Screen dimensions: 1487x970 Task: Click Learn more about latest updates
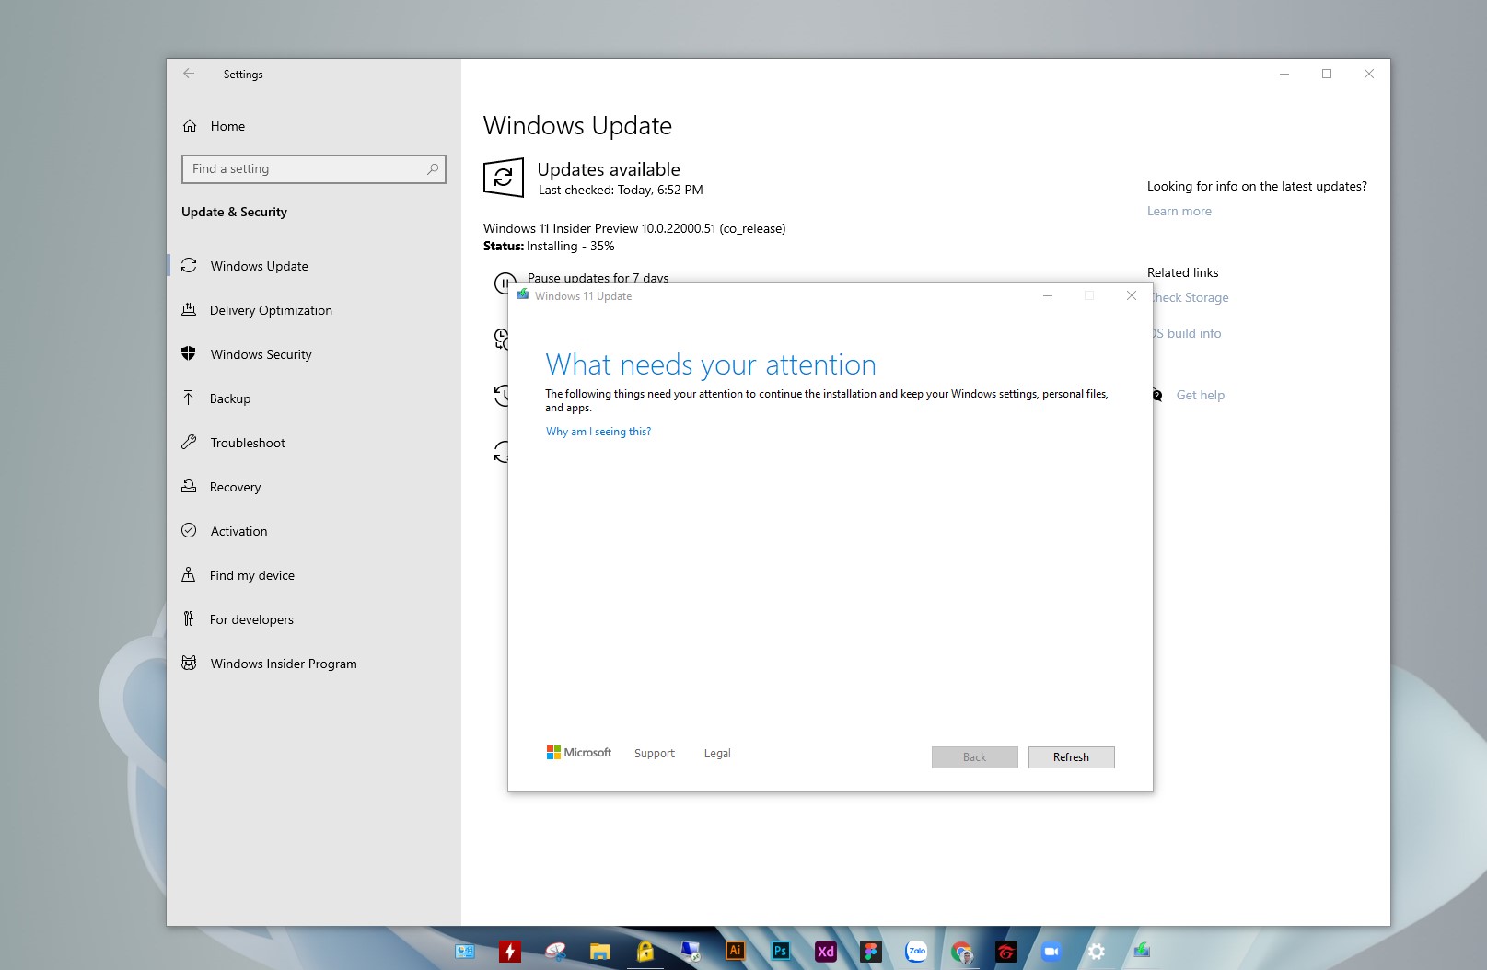tap(1179, 211)
